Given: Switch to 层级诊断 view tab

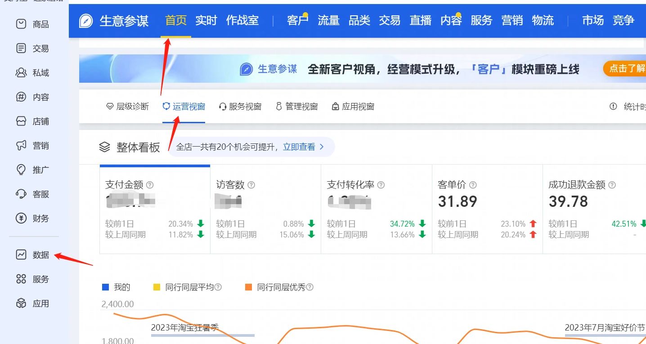Looking at the screenshot, I should tap(127, 107).
